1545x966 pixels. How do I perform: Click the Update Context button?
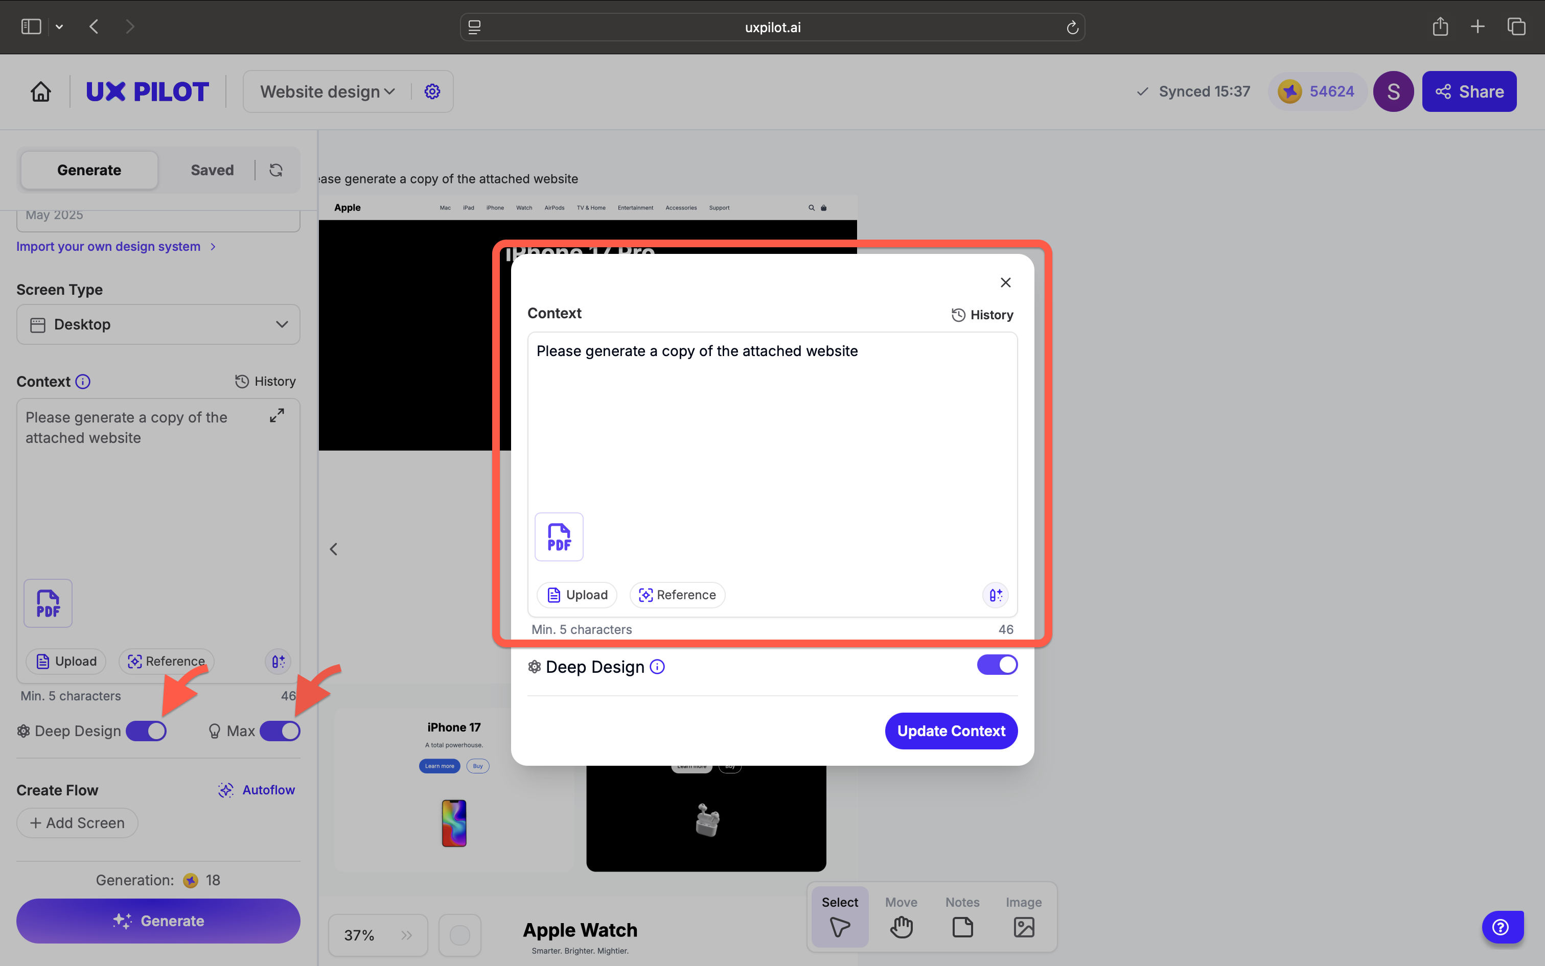click(x=951, y=731)
